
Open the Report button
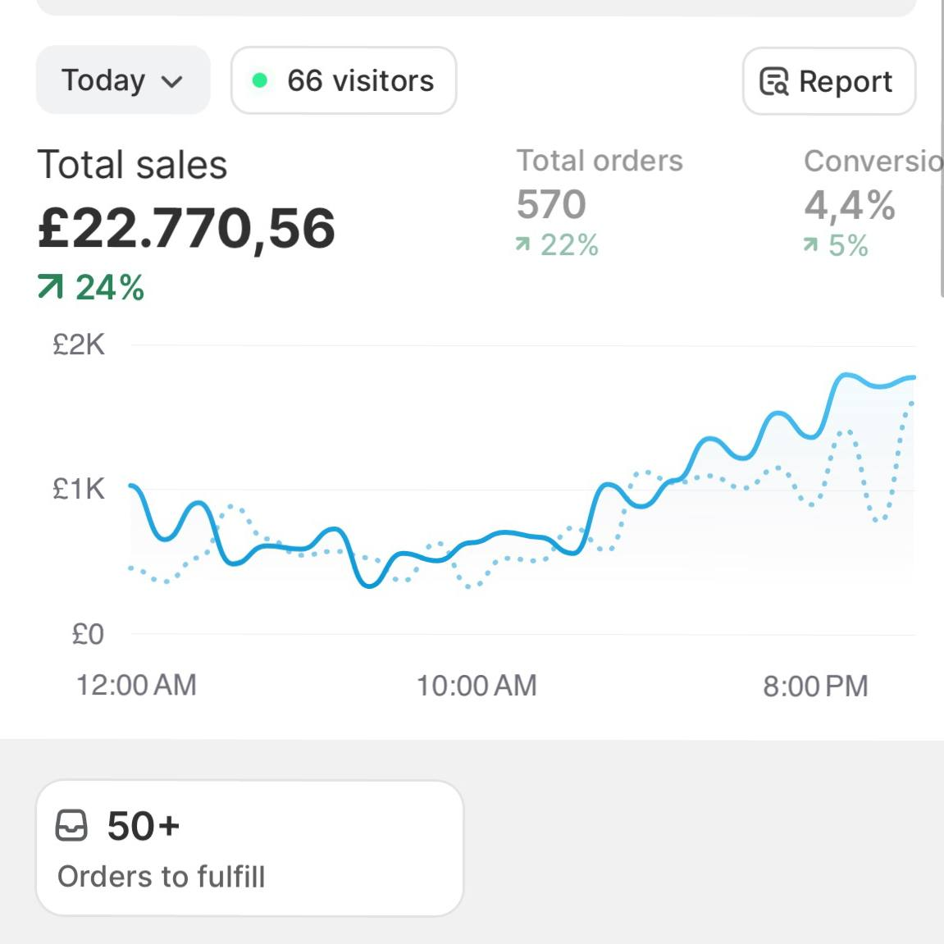tap(828, 81)
